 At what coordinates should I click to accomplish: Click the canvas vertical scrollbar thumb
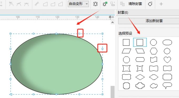click(113, 92)
